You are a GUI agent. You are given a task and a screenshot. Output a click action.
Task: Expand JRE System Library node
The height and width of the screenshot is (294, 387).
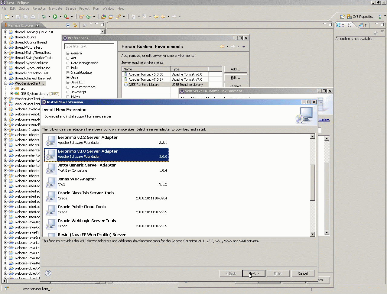click(x=11, y=94)
